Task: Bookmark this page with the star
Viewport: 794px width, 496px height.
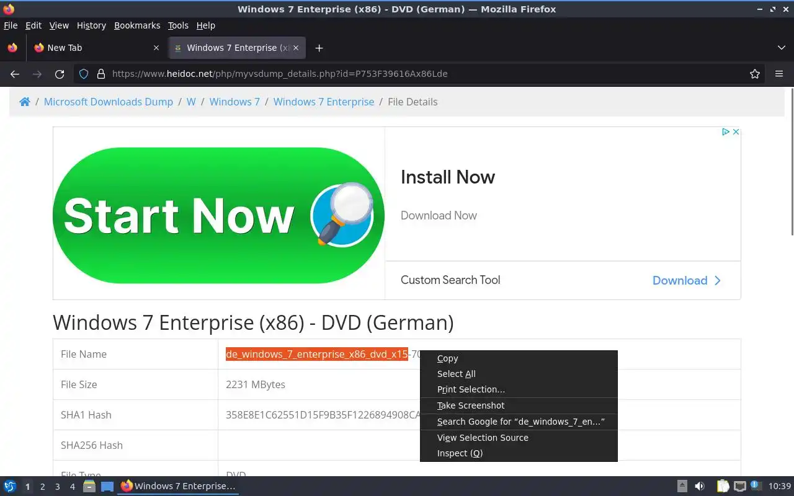Action: [755, 74]
